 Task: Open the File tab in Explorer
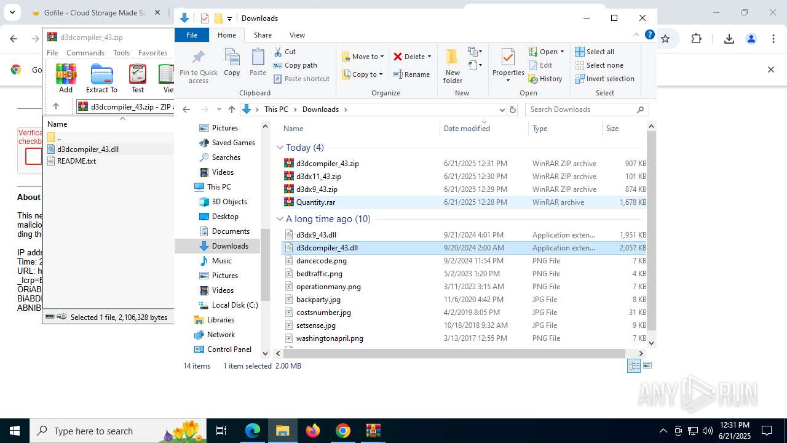[x=192, y=35]
